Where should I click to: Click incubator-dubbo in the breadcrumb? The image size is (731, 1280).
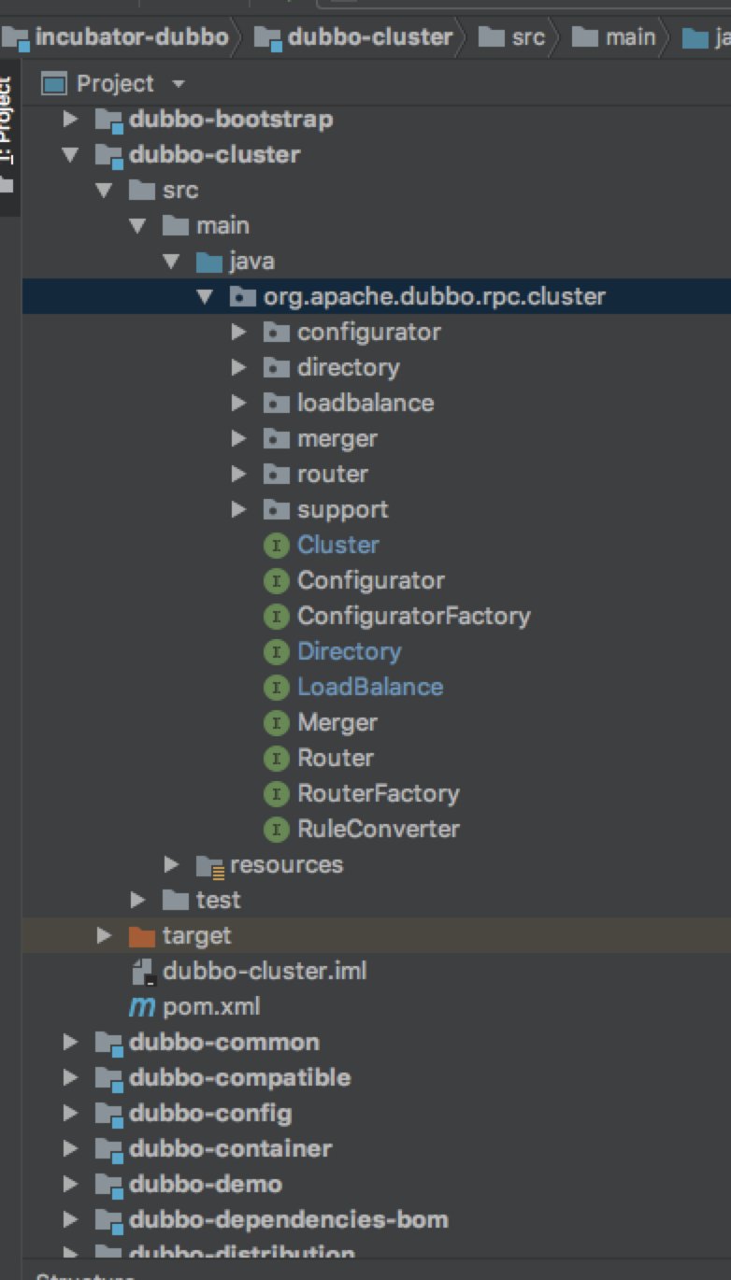pos(131,37)
